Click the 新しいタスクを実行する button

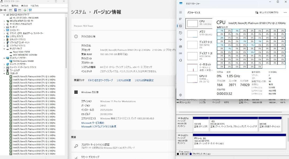click(x=267, y=13)
